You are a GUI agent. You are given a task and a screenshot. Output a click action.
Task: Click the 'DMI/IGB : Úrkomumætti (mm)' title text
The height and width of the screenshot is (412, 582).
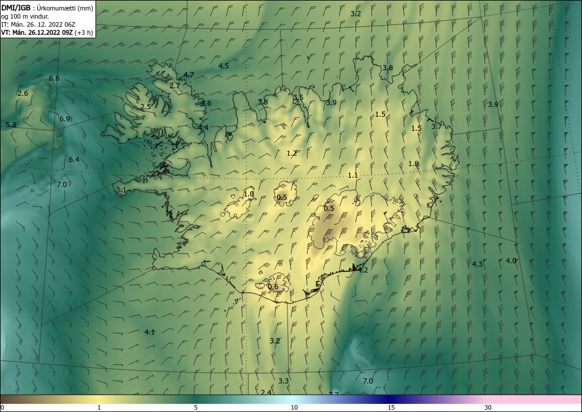tap(47, 8)
